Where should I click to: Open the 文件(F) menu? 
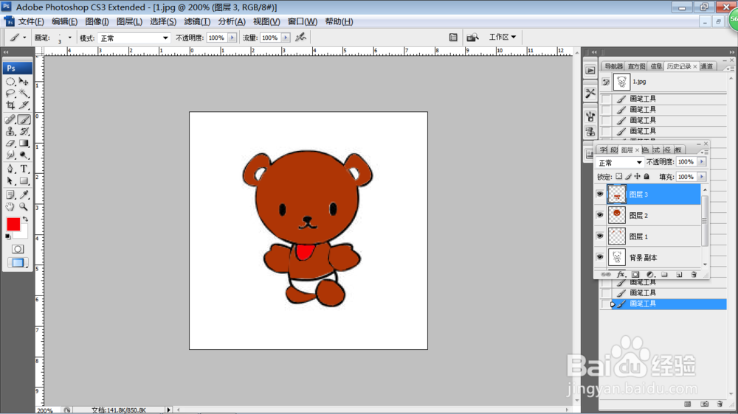[31, 21]
